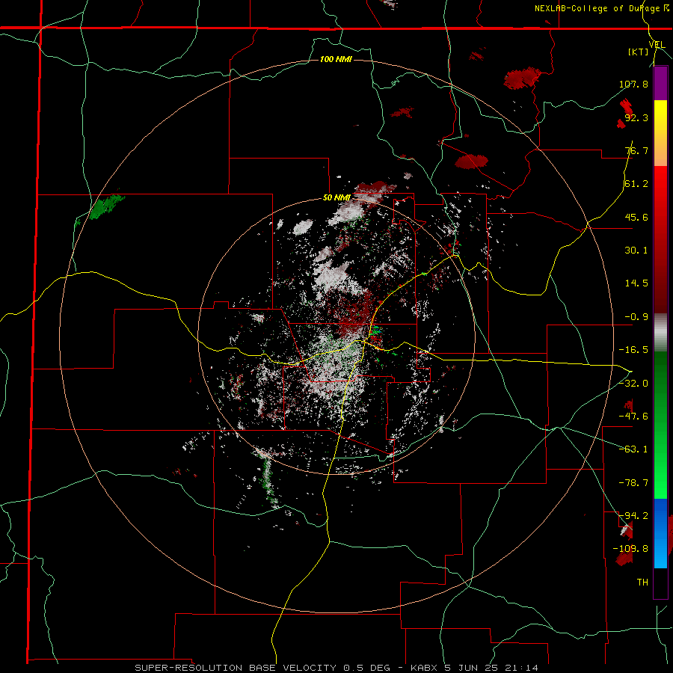The width and height of the screenshot is (673, 673).
Task: Click the [KT] units label
Action: click(639, 52)
